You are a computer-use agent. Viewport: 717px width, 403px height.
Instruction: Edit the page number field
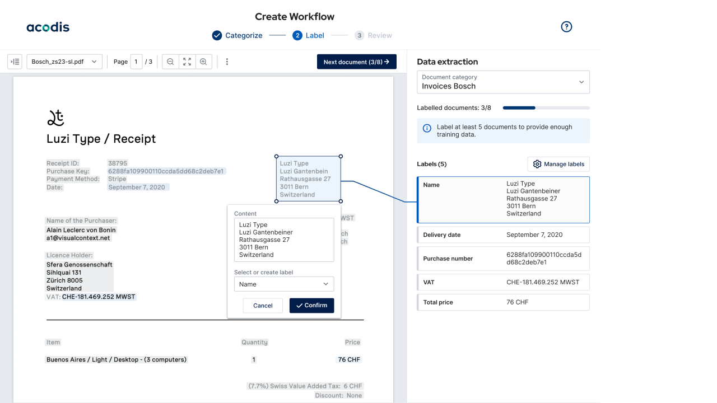pyautogui.click(x=136, y=62)
